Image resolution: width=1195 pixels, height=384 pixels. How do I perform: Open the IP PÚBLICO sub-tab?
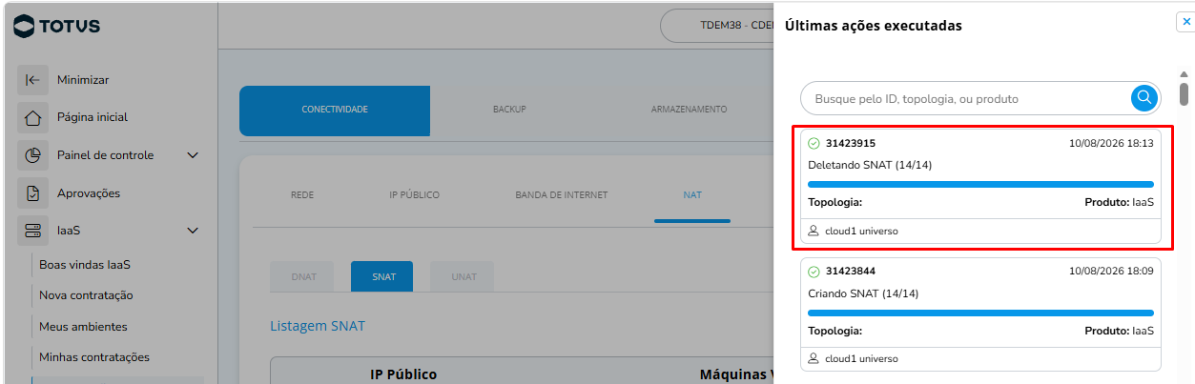pos(414,195)
